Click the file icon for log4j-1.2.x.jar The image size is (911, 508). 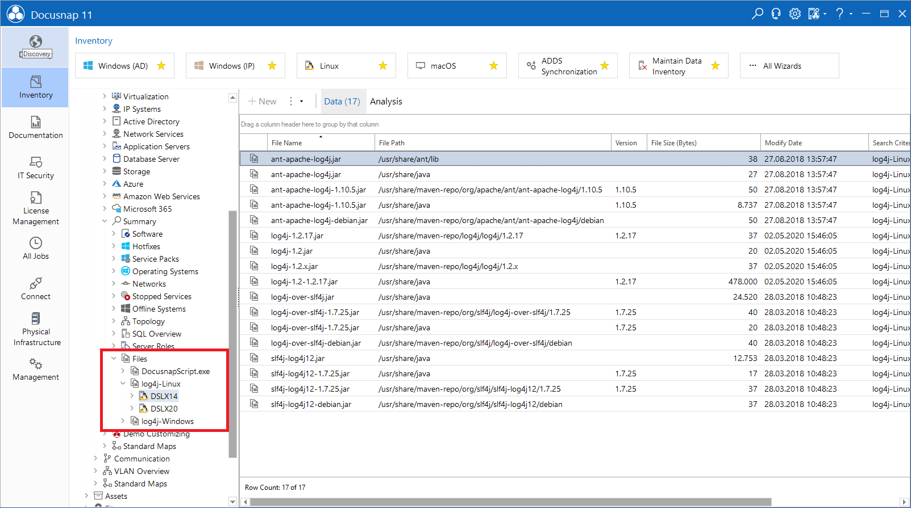(254, 266)
